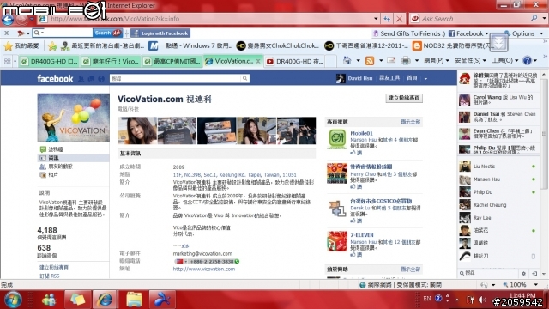Click the Ask Search magnifier icon

click(534, 18)
